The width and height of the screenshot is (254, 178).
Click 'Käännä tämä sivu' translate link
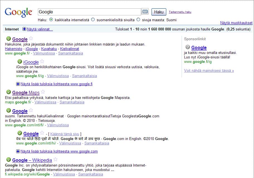(x=65, y=134)
